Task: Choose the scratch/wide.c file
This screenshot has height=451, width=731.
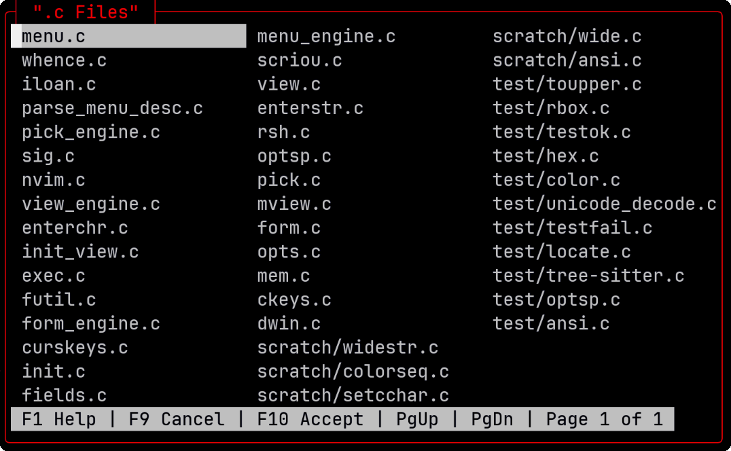Action: pyautogui.click(x=567, y=37)
